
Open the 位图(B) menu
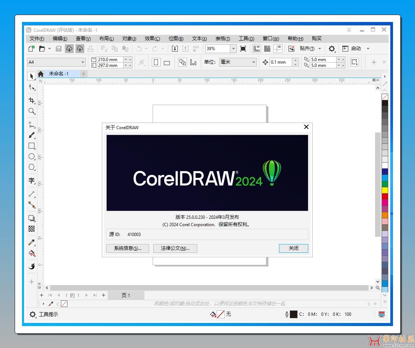tap(176, 38)
